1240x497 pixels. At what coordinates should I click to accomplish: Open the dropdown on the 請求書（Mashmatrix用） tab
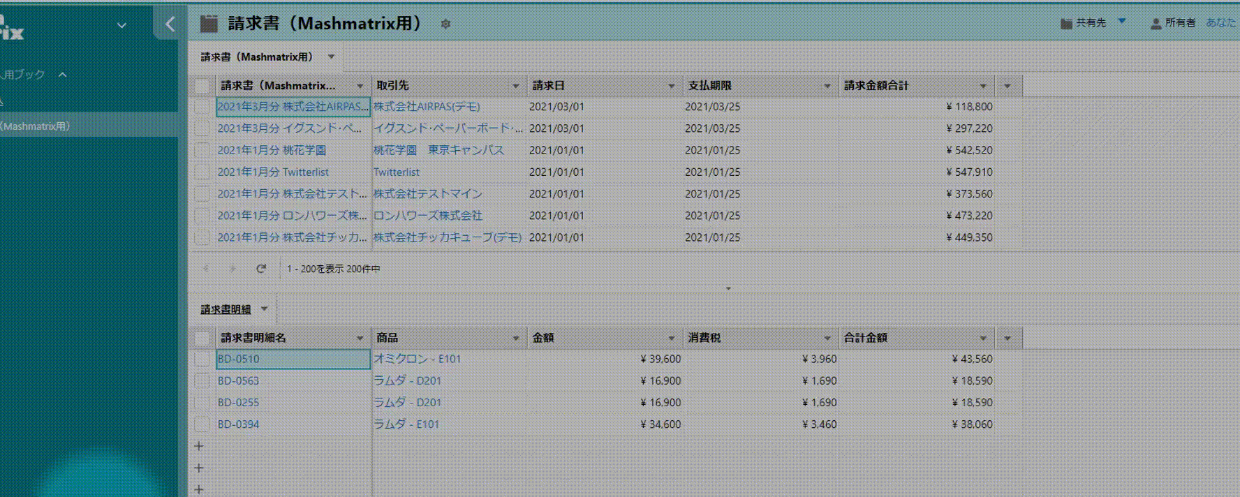(332, 57)
